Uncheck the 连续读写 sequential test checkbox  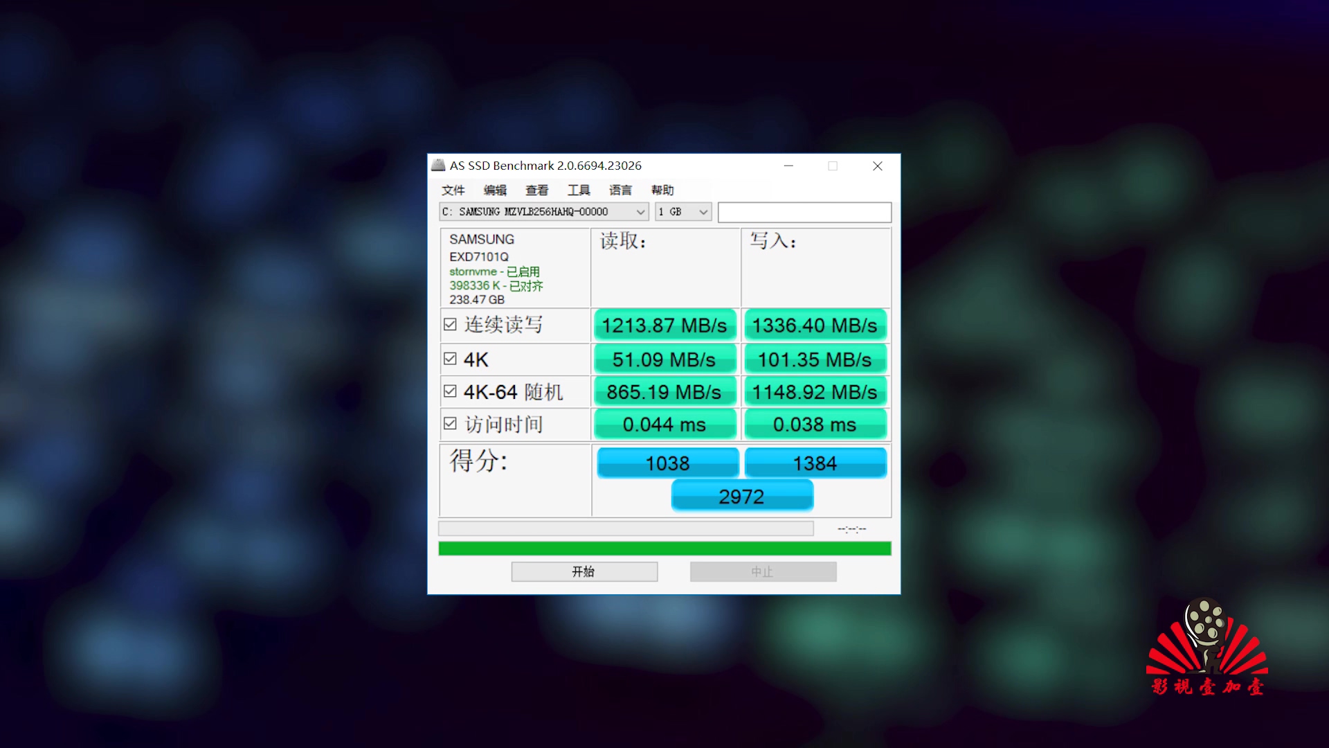pos(450,325)
